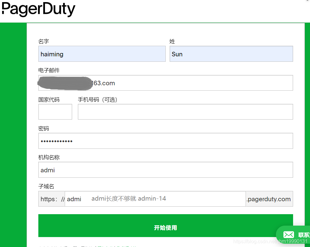310x247 pixels.
Task: Click the 机构名称 organization name field
Action: tap(166, 170)
